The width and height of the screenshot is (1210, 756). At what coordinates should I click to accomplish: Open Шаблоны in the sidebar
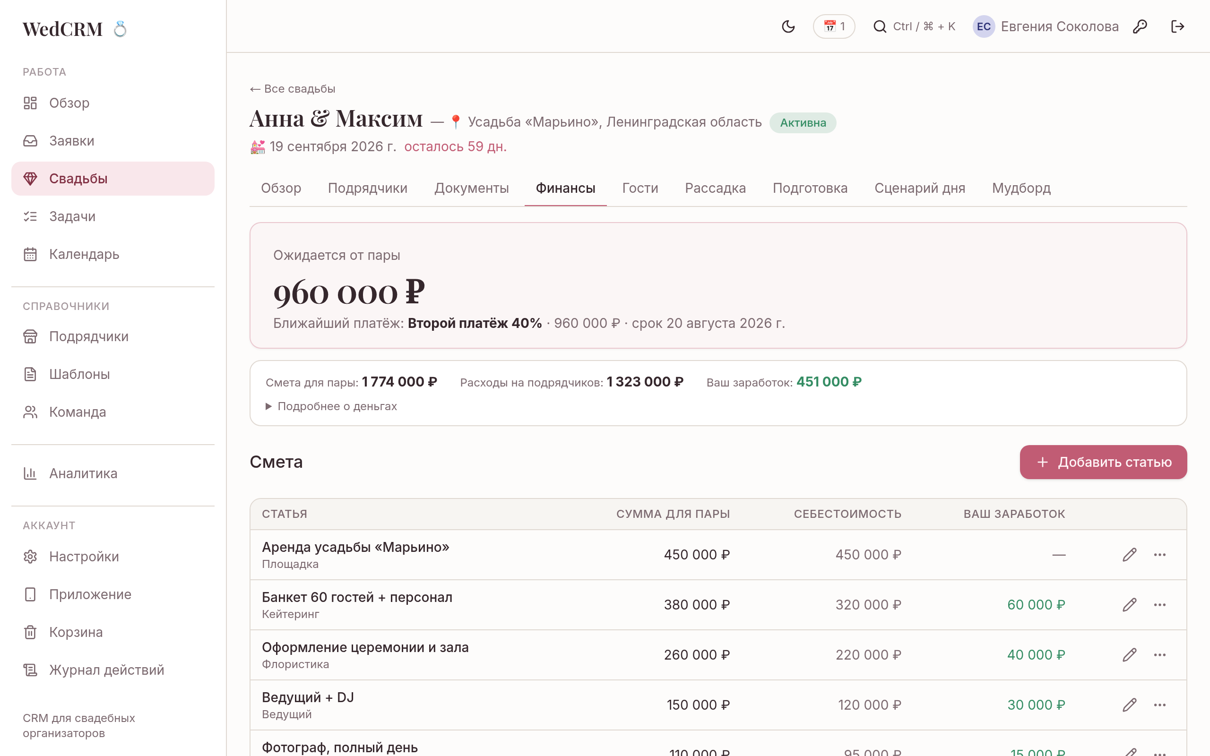(x=113, y=374)
